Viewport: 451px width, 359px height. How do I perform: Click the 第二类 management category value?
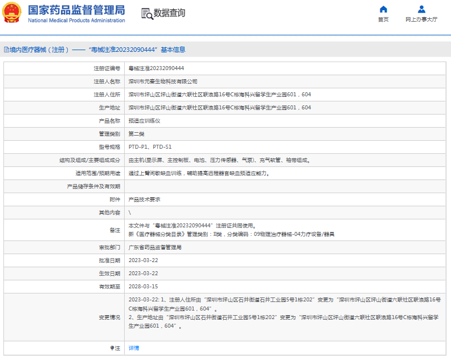click(136, 134)
